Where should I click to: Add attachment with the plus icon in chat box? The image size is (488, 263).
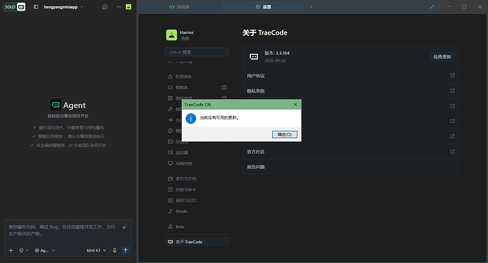click(x=11, y=250)
